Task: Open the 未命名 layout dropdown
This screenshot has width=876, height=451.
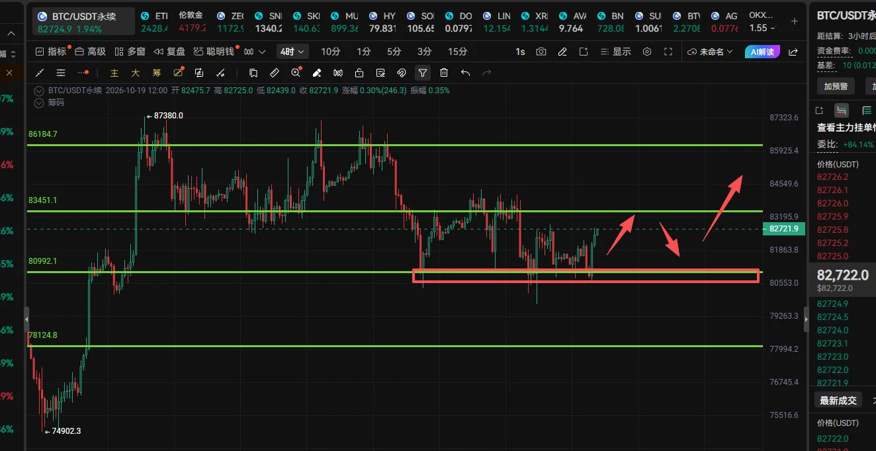Action: 710,52
